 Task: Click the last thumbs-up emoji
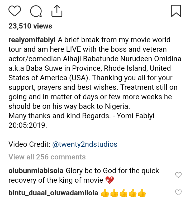(142, 193)
